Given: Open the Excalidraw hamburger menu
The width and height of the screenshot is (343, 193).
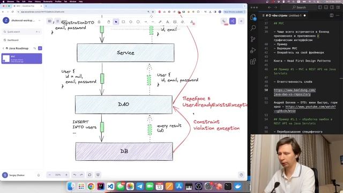Looking at the screenshot, I should 58,21.
